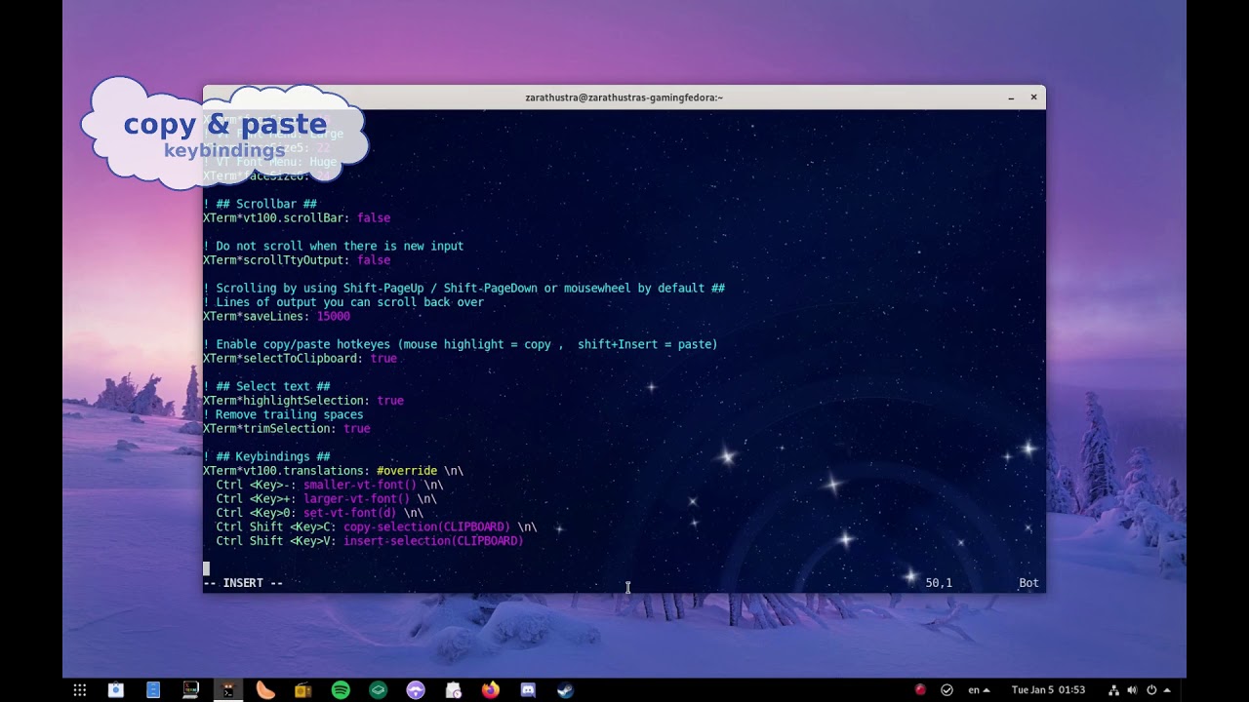Viewport: 1249px width, 702px height.
Task: Expand the 'en' keyboard layout menu
Action: coord(979,689)
